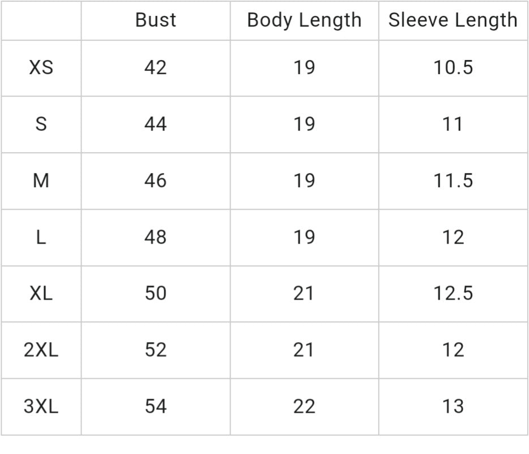Select the S size row label
529x454 pixels.
pyautogui.click(x=41, y=124)
